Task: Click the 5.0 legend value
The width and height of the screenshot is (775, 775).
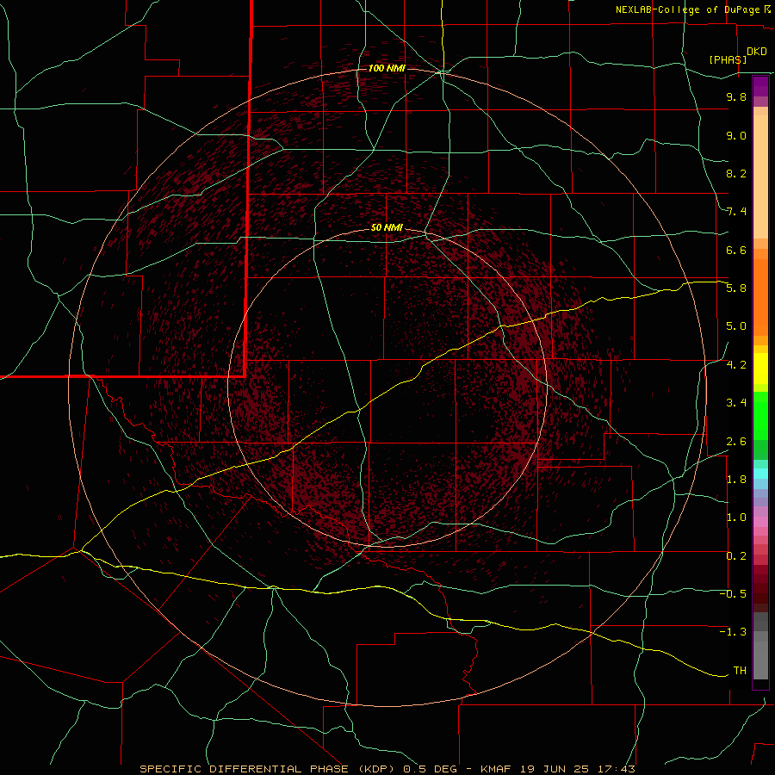Action: (x=736, y=326)
